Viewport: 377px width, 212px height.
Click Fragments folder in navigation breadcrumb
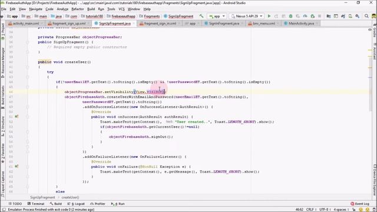[150, 16]
